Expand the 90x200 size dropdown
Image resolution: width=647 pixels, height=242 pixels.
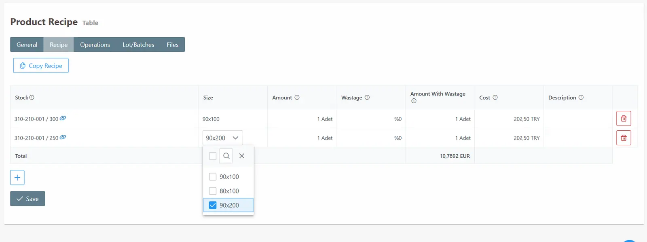[222, 138]
